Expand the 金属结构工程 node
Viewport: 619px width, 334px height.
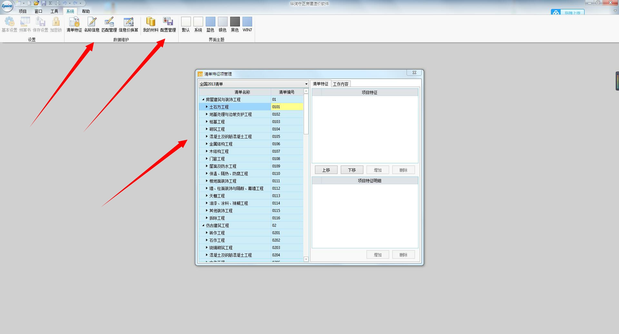(207, 144)
